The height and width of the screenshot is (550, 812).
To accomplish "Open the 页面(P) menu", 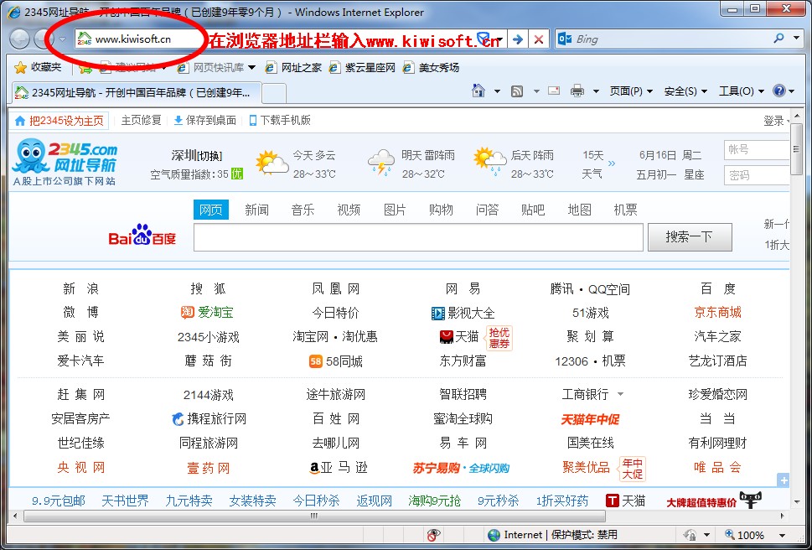I will [x=631, y=91].
